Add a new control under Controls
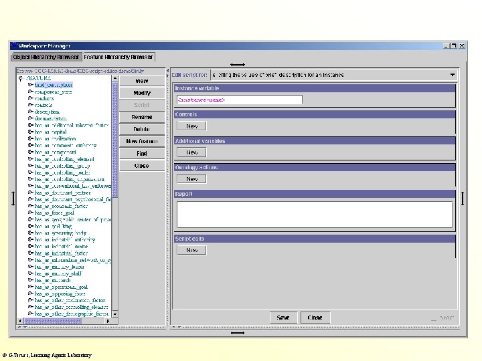The image size is (482, 361). [x=192, y=126]
